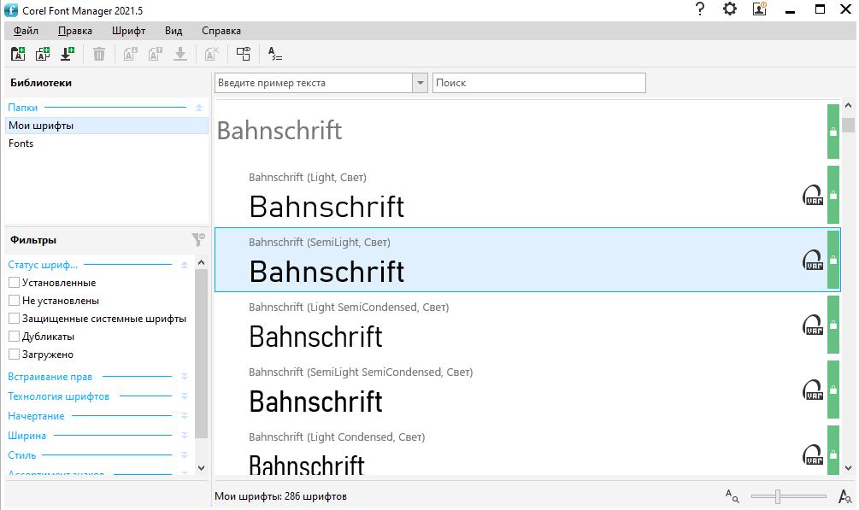Click the download-with-plus icon in toolbar
The height and width of the screenshot is (510, 859).
point(67,54)
